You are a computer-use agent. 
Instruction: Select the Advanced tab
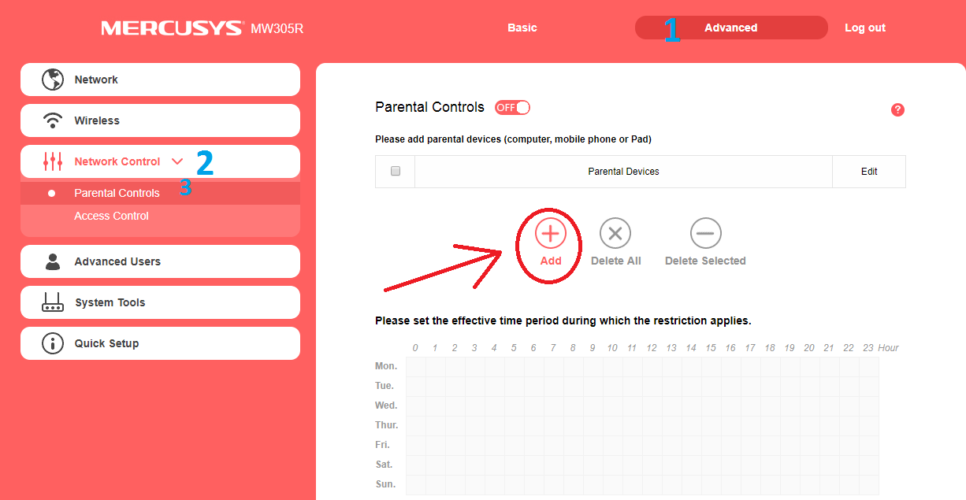click(x=731, y=28)
